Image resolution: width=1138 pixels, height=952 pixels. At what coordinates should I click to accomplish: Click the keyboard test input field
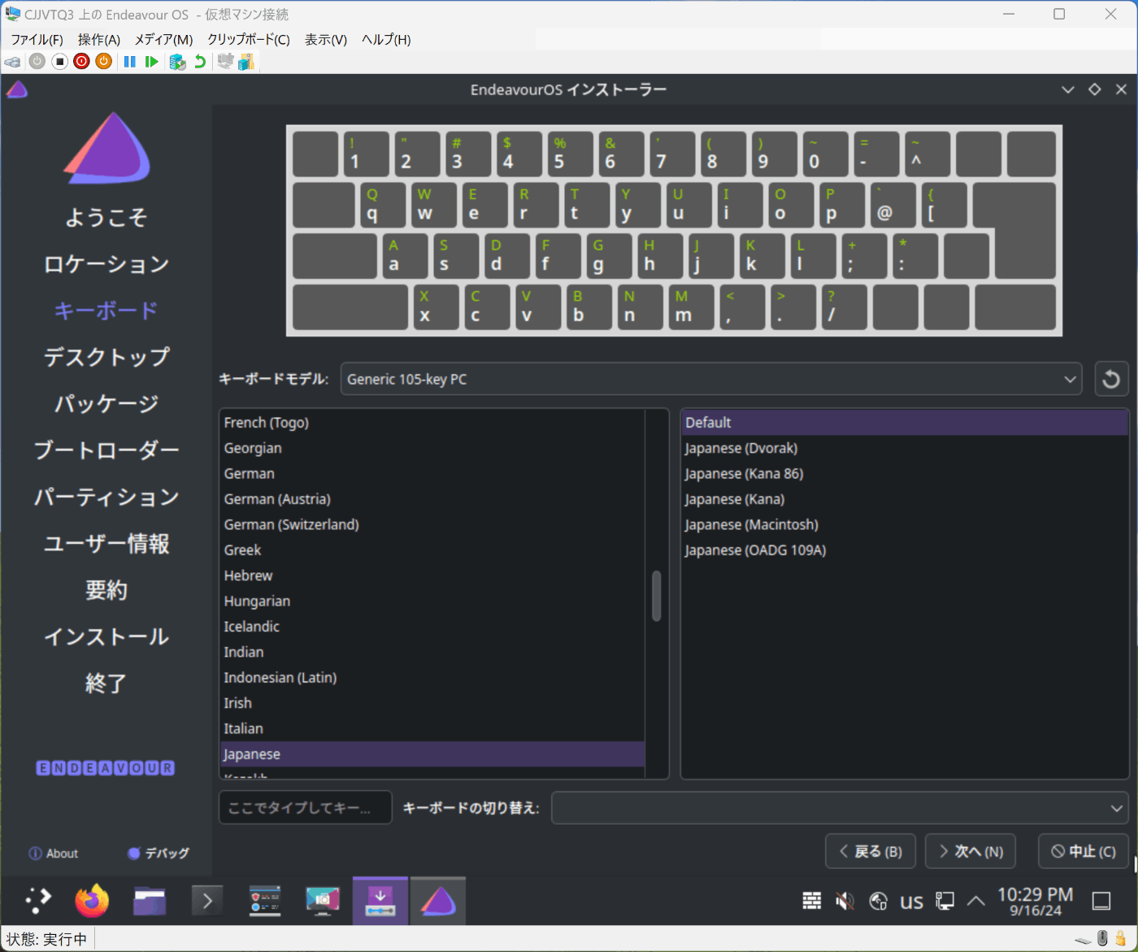[x=306, y=807]
